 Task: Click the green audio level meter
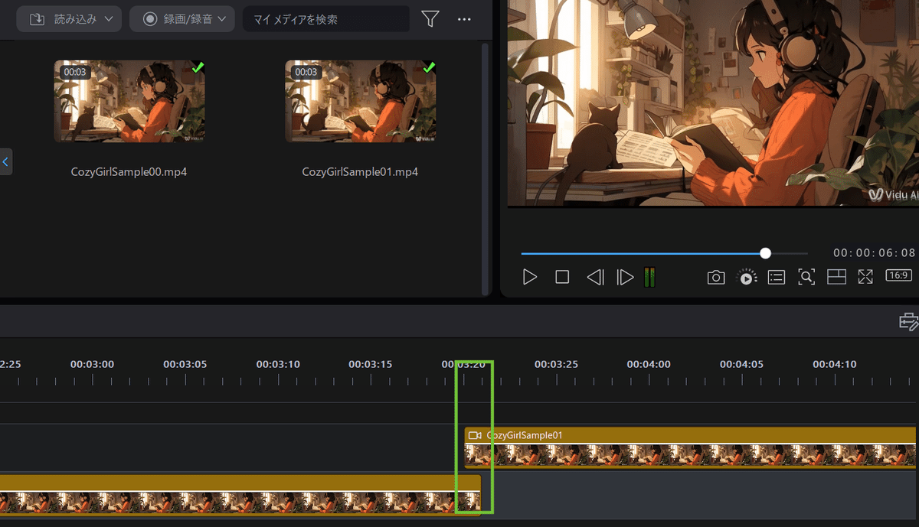click(649, 277)
